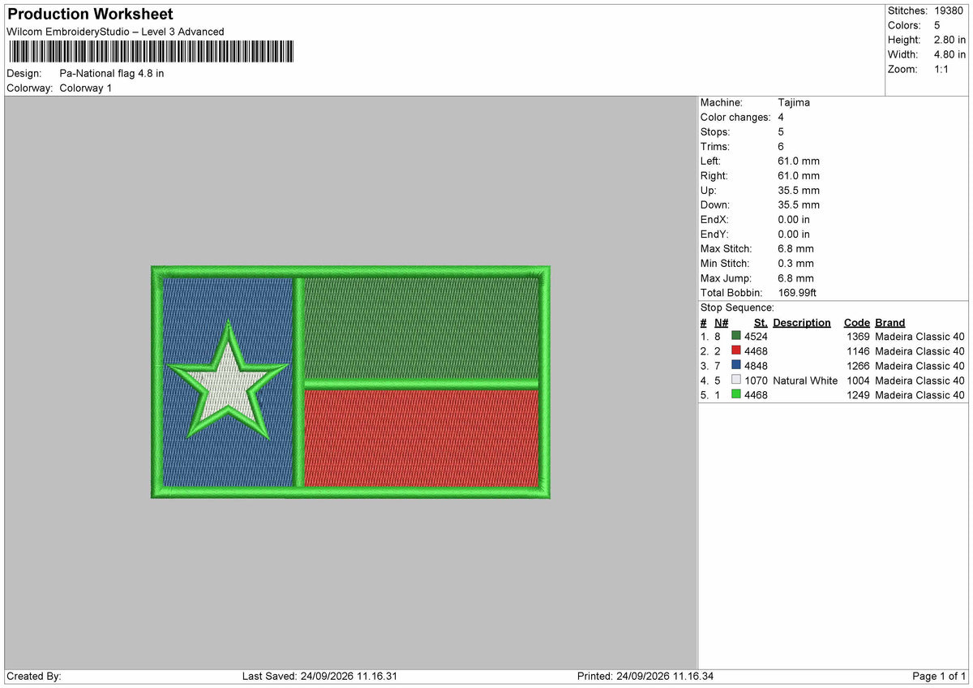
Task: Click stitch count '4524' in stop sequence
Action: [756, 336]
